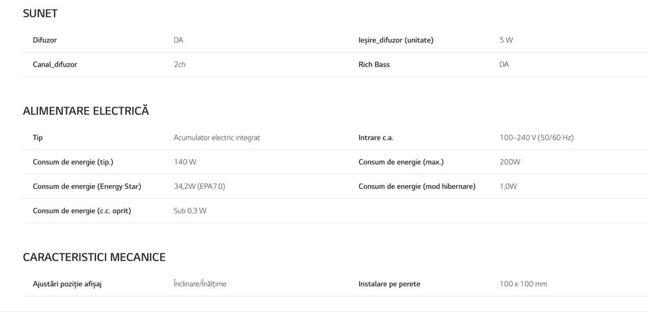Click the Intrare c.a. label
Viewport: 648px width, 312px height.
pos(376,138)
